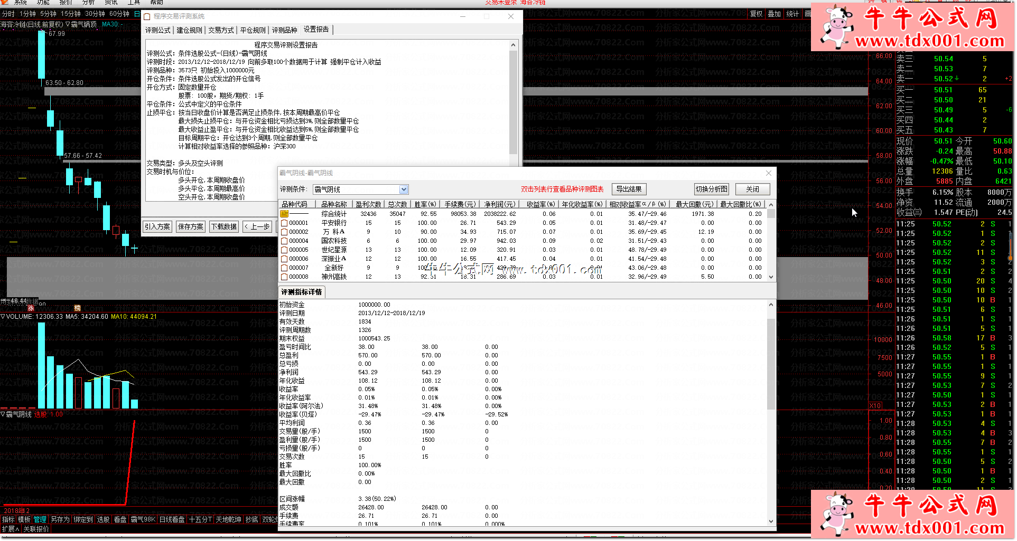Screen dimensions: 1017x541
Task: Open the 评测条件 combo box showing 霸气阴线
Action: coord(360,189)
